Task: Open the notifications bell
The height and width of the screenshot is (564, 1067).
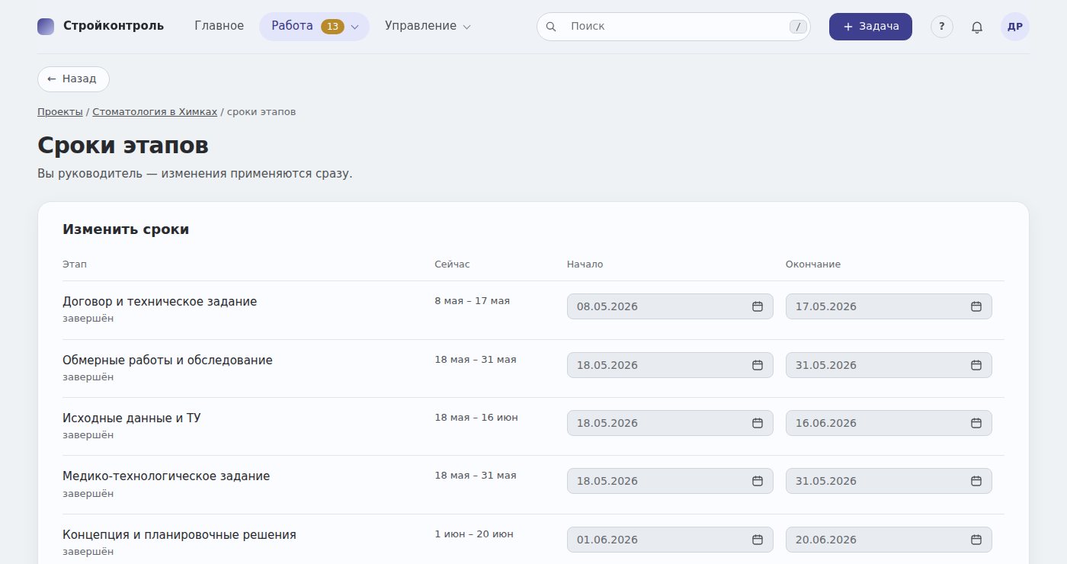Action: [x=977, y=27]
